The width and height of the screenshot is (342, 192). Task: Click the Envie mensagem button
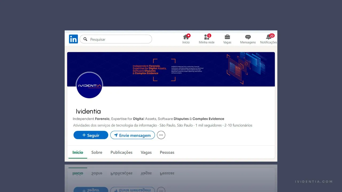(133, 135)
